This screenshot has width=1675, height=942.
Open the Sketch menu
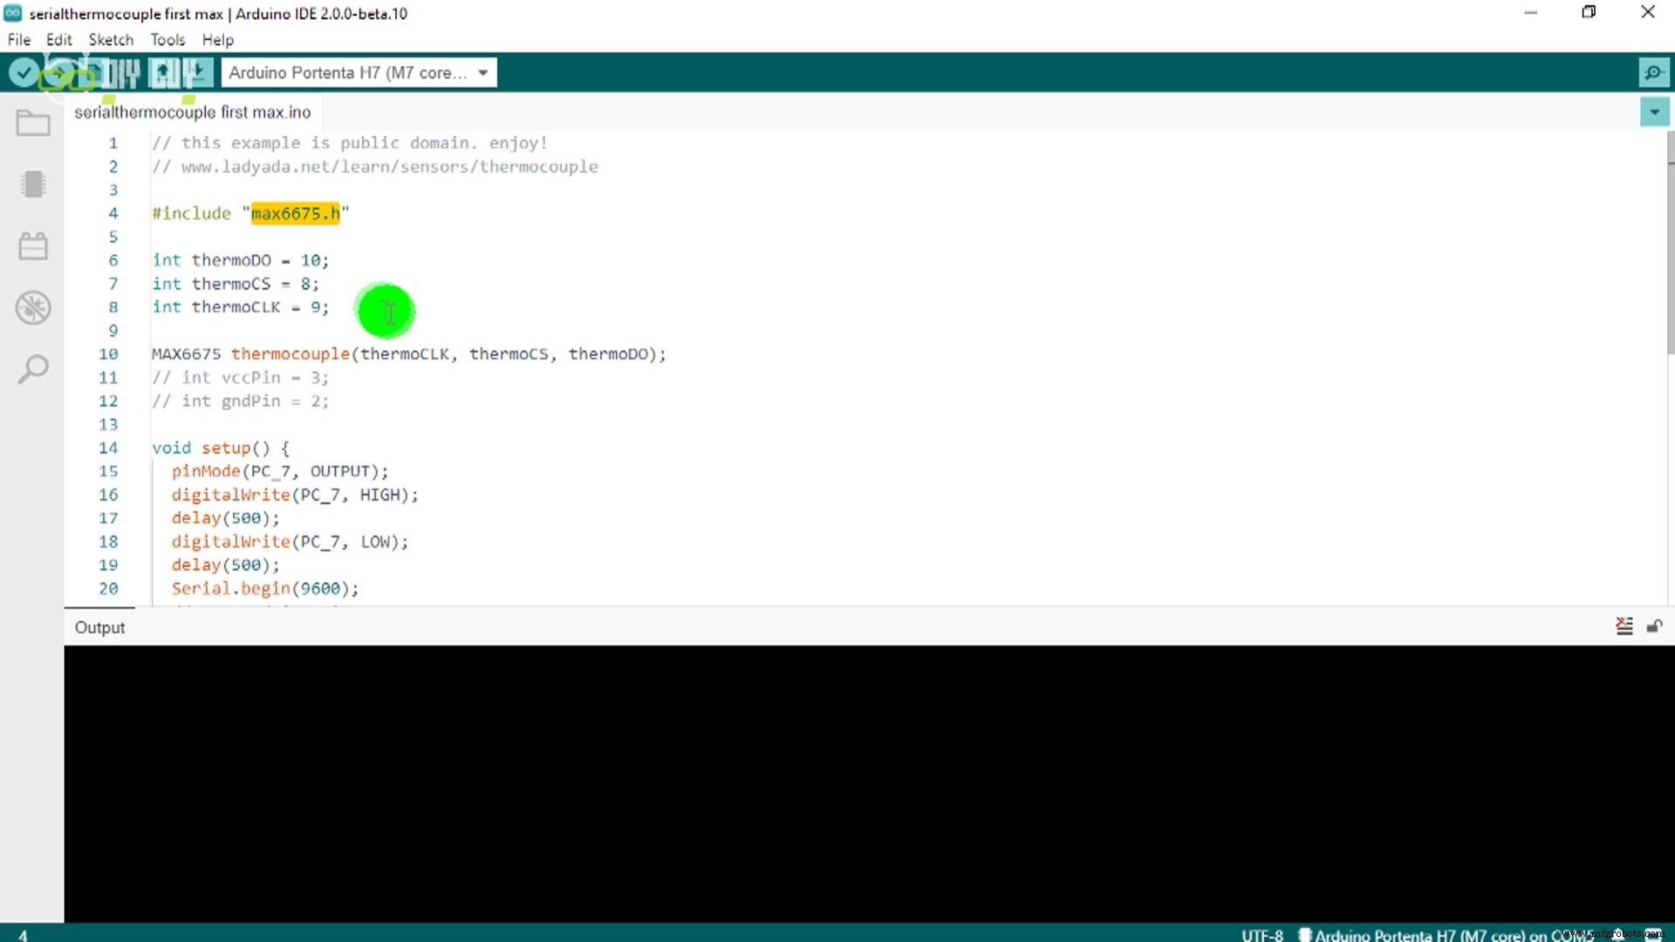click(x=111, y=40)
